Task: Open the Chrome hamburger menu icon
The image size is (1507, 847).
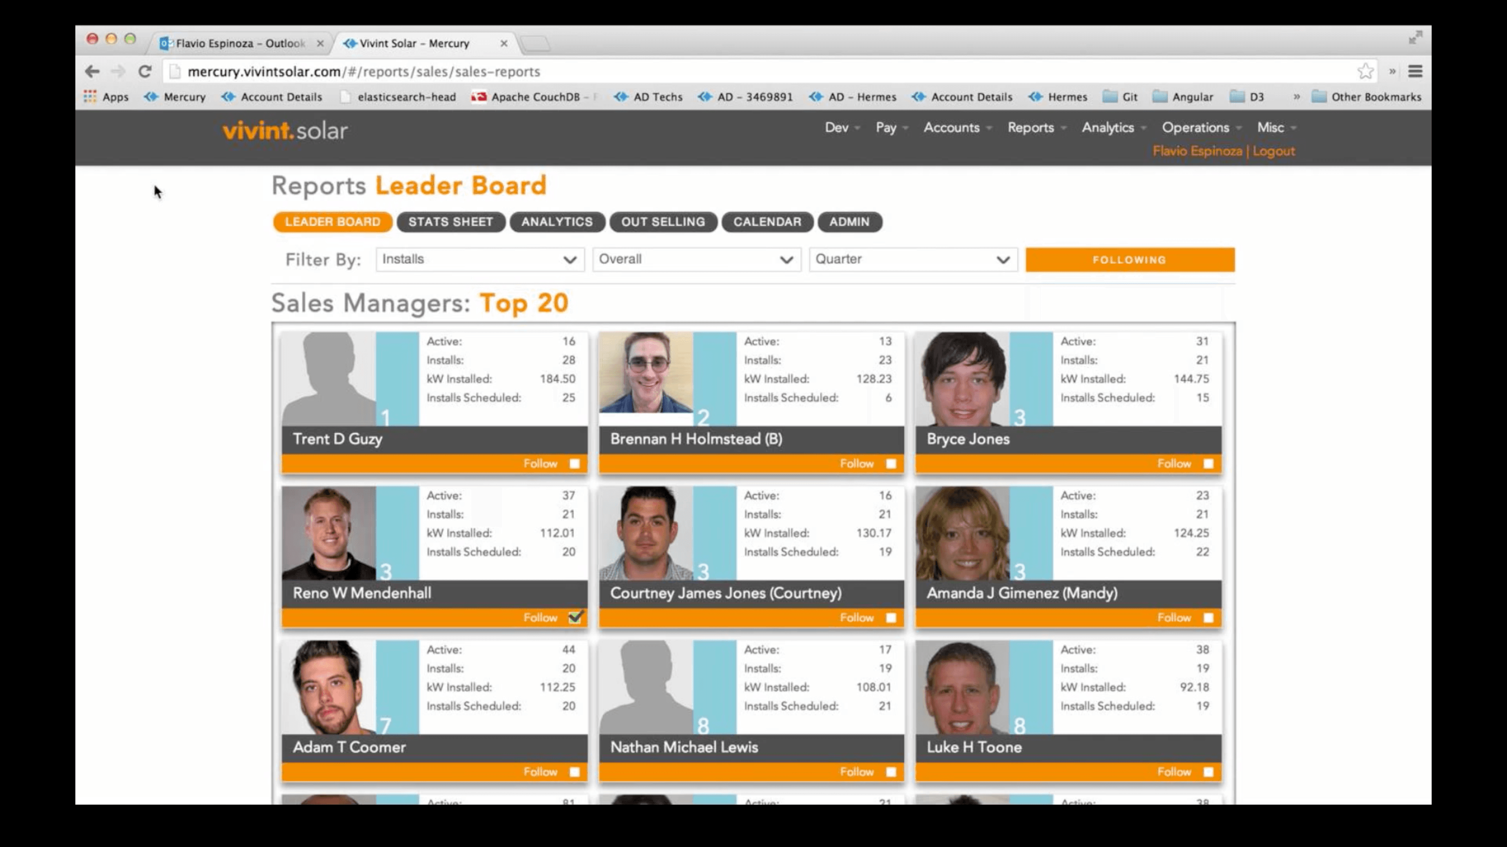Action: (1415, 71)
